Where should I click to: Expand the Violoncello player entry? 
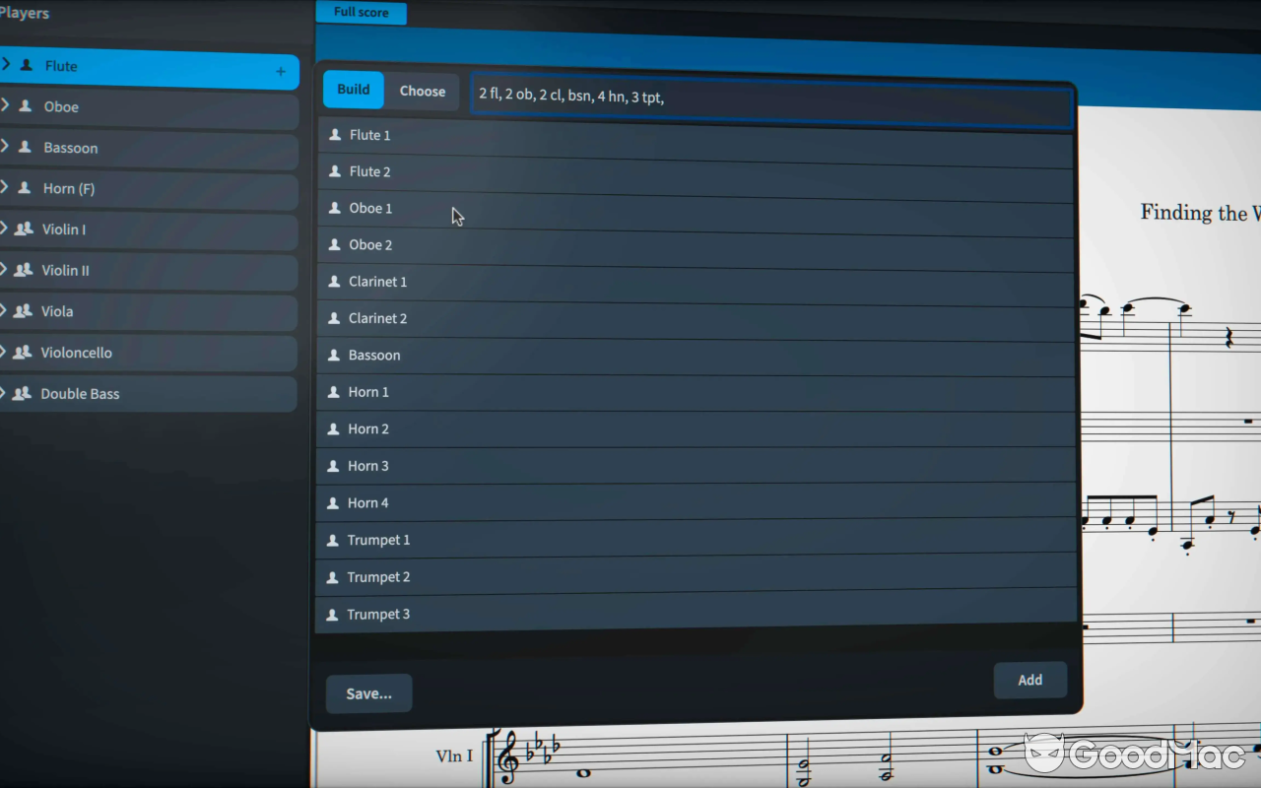[x=7, y=353]
